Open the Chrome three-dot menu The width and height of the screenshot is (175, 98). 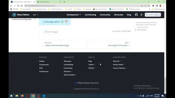[x=164, y=6]
